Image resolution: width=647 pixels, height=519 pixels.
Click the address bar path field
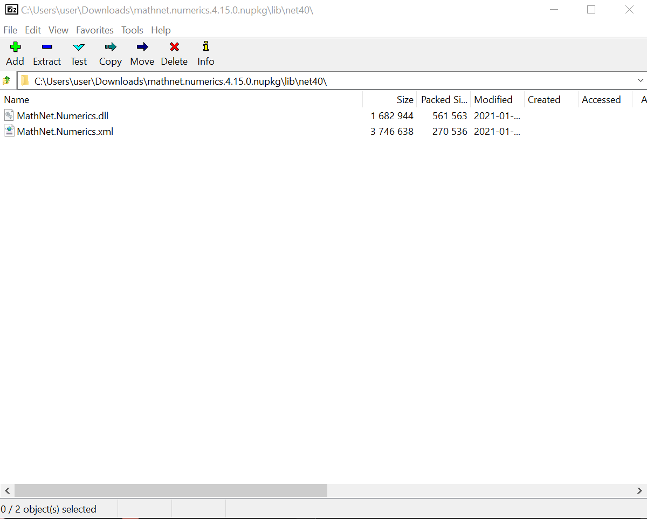pos(332,81)
